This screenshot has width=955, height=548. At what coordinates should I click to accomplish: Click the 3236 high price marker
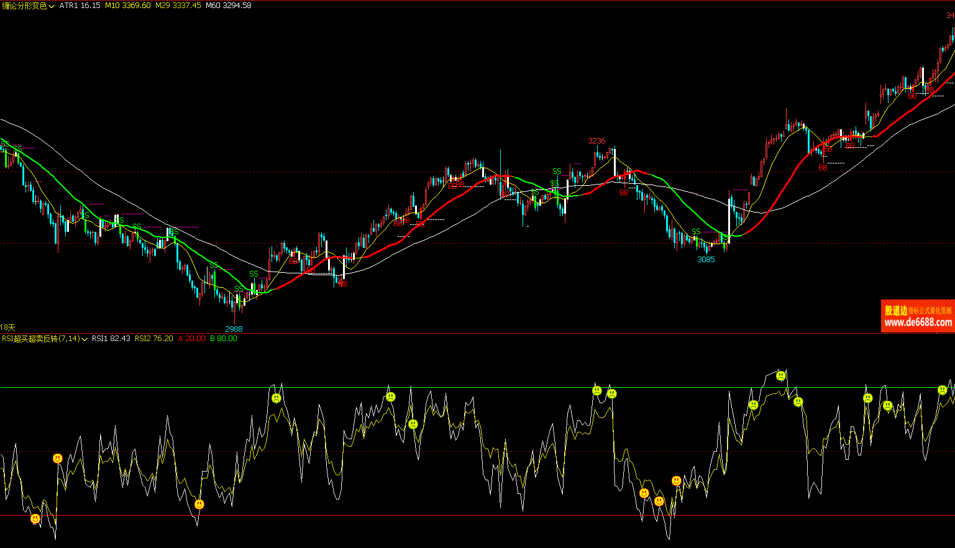pos(596,141)
